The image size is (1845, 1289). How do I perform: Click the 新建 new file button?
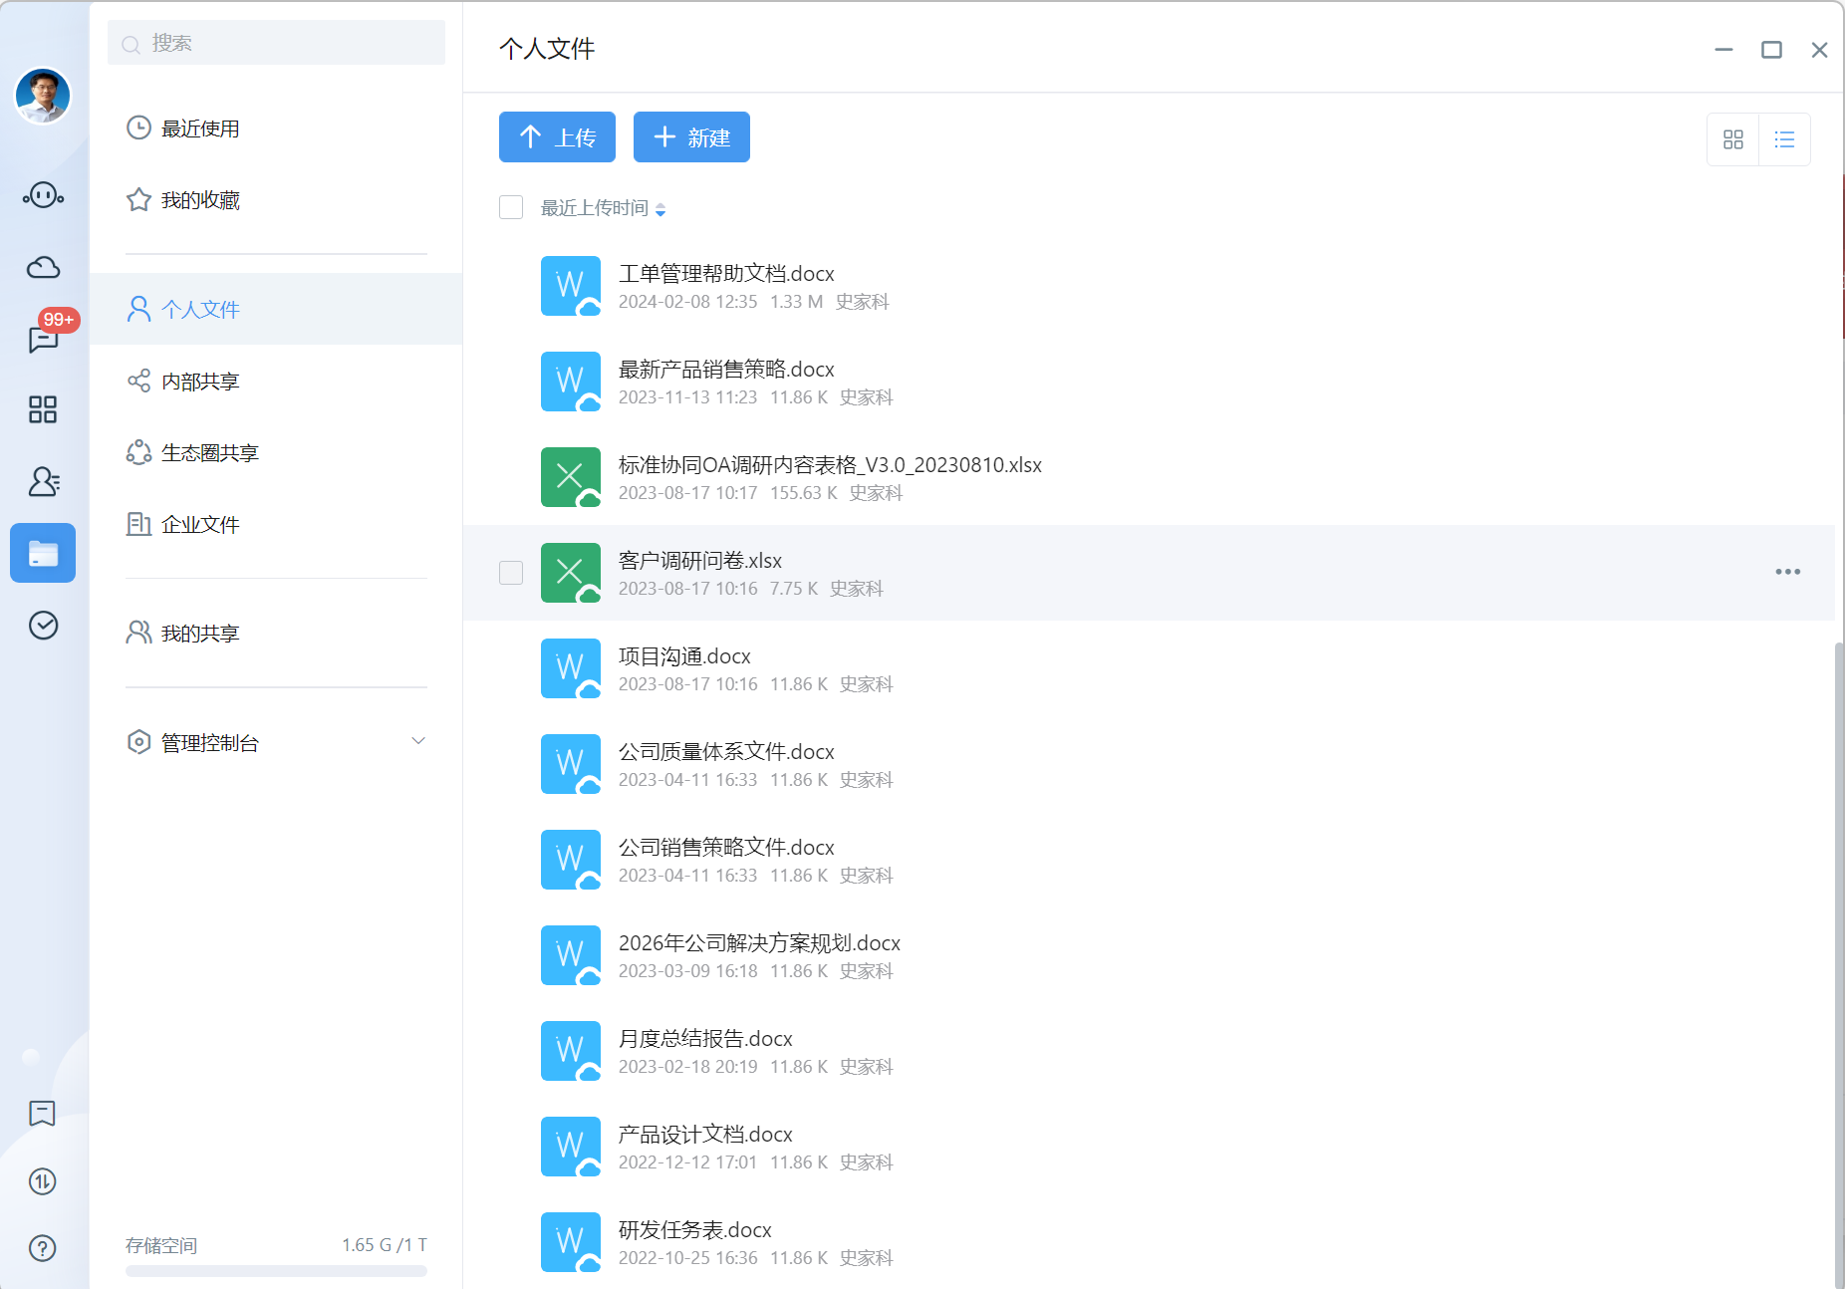[691, 136]
